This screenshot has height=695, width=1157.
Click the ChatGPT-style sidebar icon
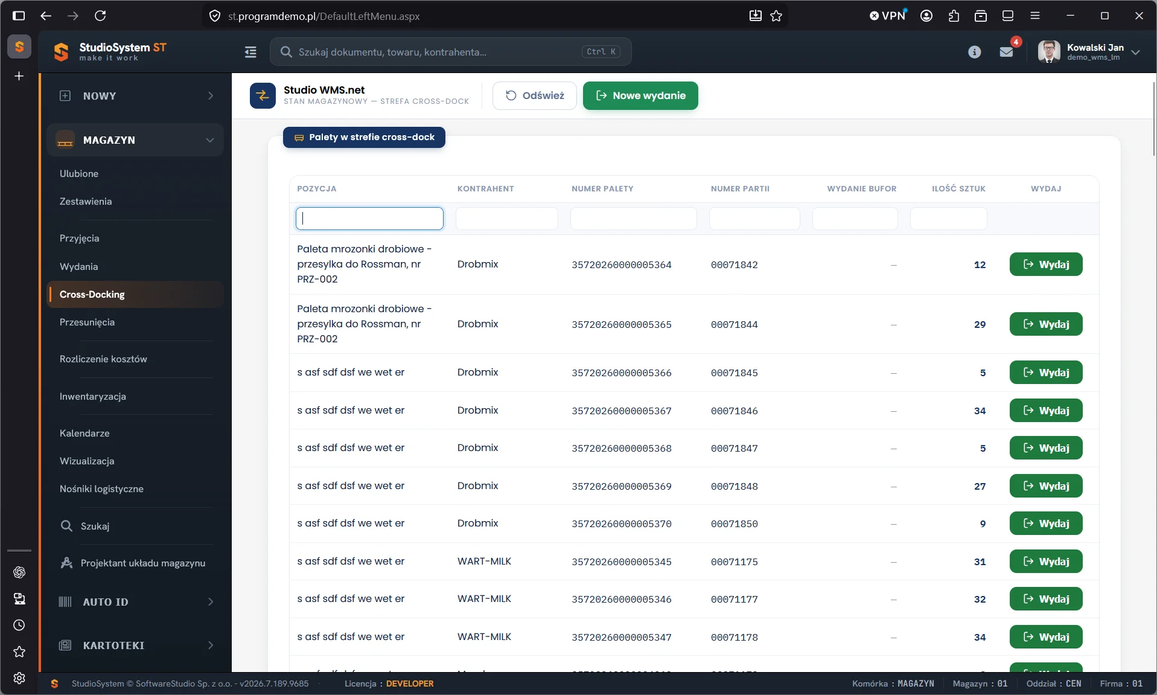(19, 572)
